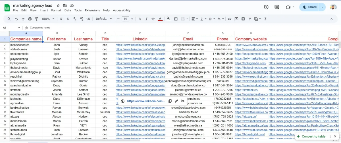341x143 pixels.
Task: Go to the Google Sheets home icon
Action: tap(7, 8)
